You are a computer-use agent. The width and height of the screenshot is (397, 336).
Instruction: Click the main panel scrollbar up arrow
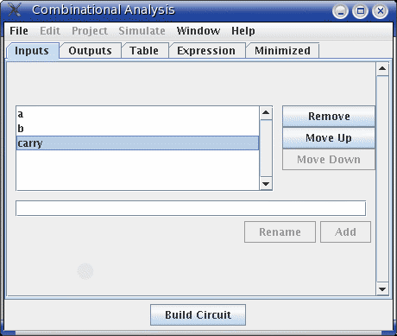tap(382, 69)
